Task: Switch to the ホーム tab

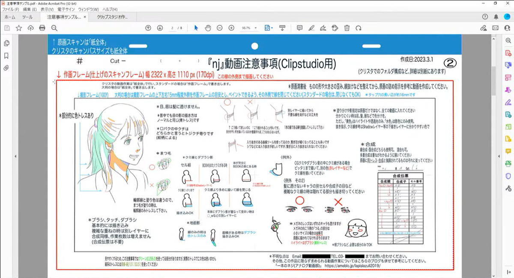Action: tap(10, 17)
